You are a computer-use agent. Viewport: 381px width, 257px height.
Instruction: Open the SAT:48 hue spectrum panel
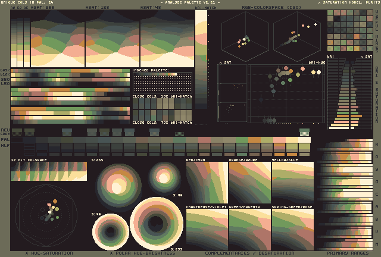point(167,39)
